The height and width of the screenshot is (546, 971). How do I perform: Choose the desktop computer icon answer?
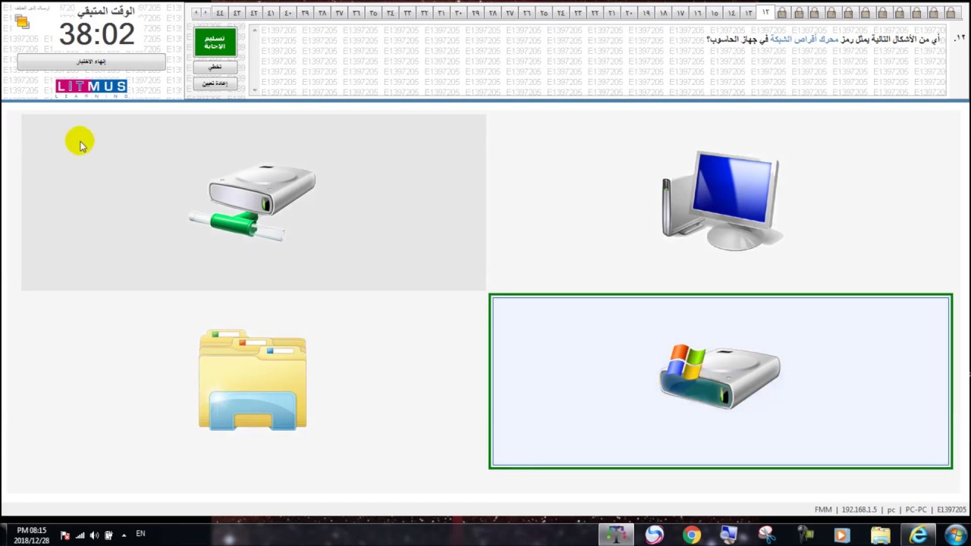(x=721, y=202)
